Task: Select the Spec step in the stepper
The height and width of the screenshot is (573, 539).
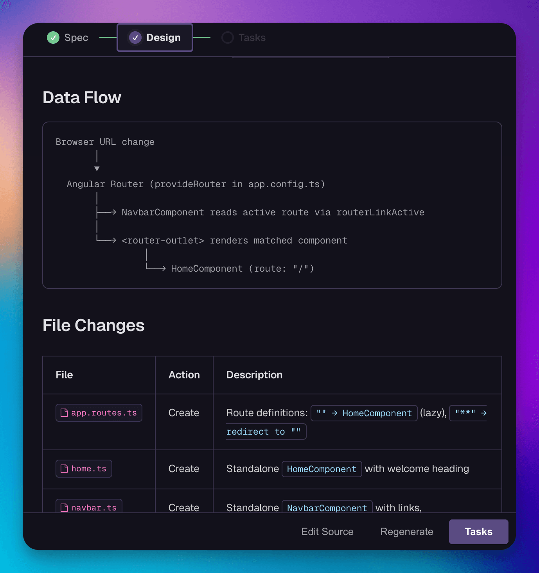Action: (76, 38)
